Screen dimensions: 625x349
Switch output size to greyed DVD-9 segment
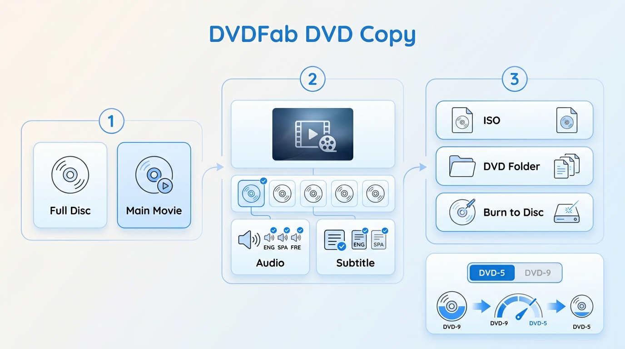[x=538, y=273]
